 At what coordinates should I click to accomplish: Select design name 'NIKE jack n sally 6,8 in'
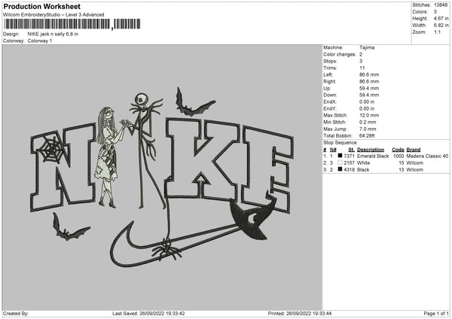53,34
